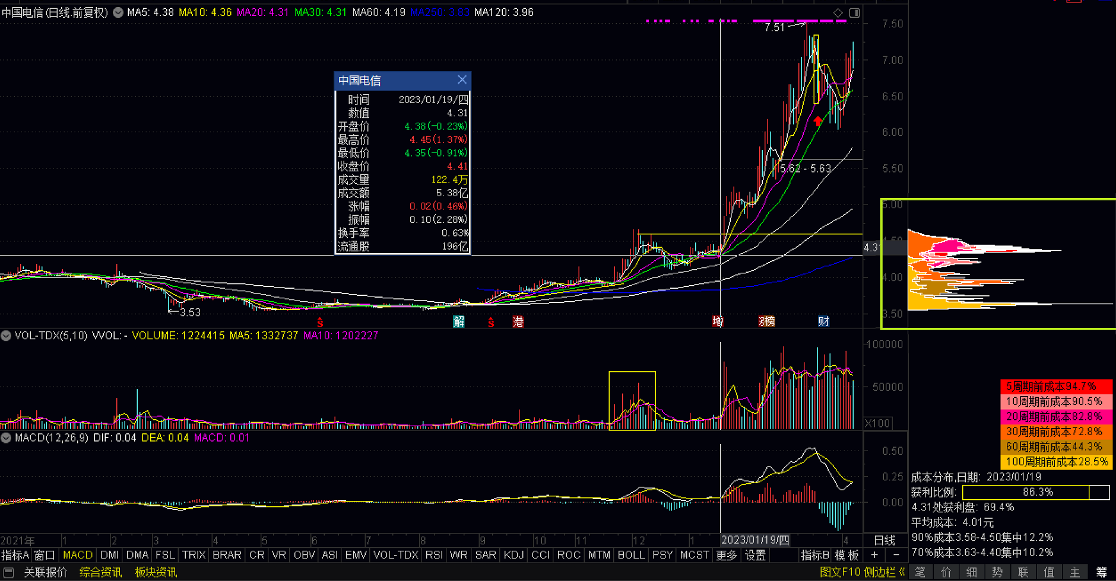The width and height of the screenshot is (1116, 581).
Task: Choose the KDJ indicator tab
Action: click(513, 555)
